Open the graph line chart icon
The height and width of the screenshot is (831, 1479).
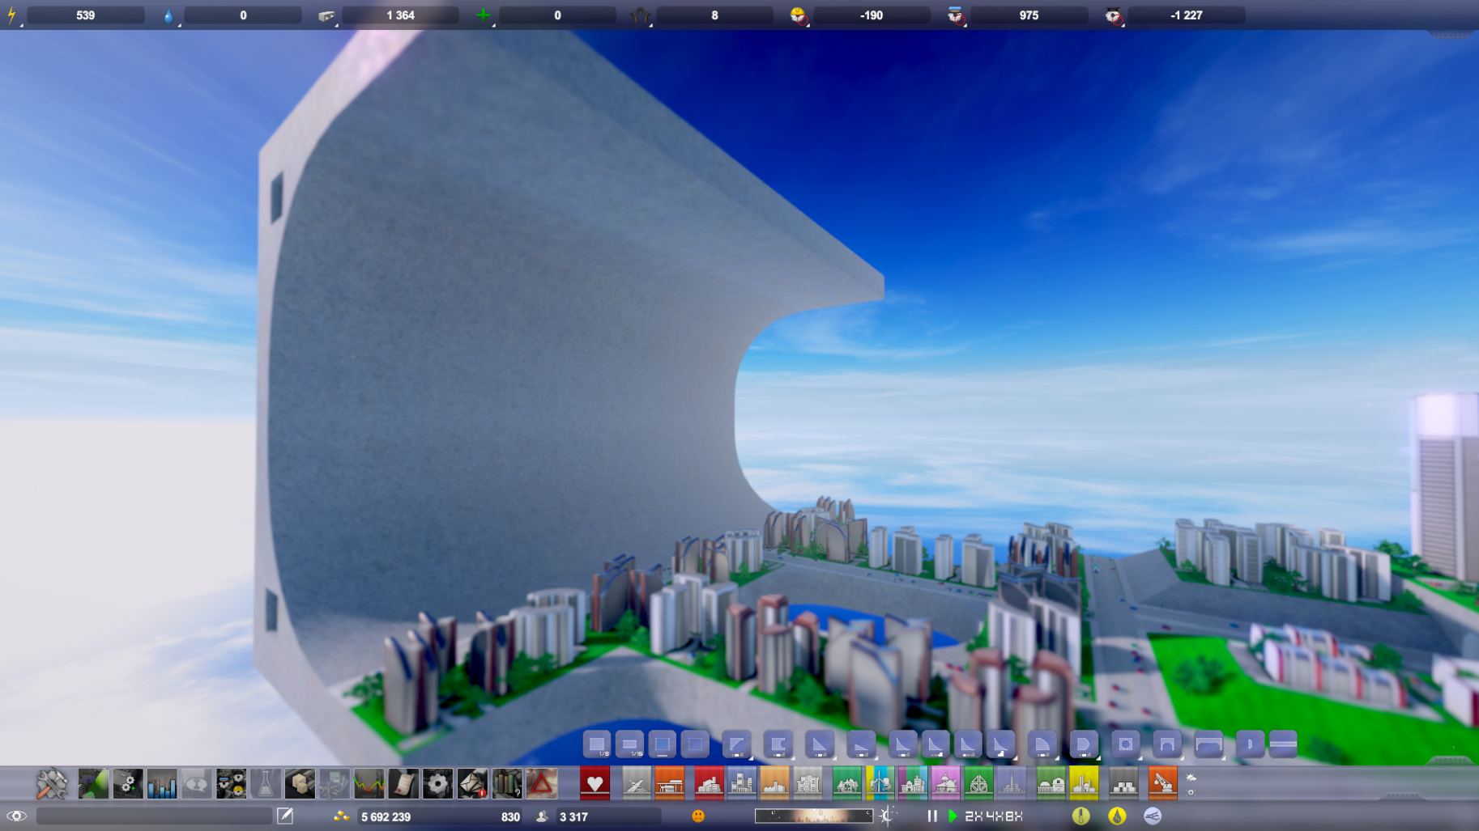[369, 783]
